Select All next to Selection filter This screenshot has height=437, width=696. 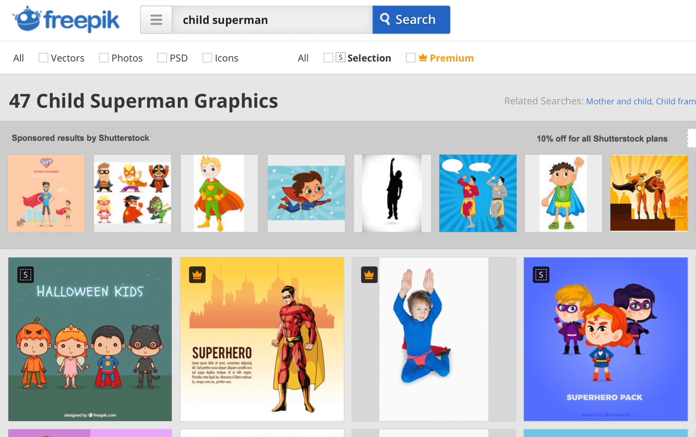pyautogui.click(x=303, y=58)
